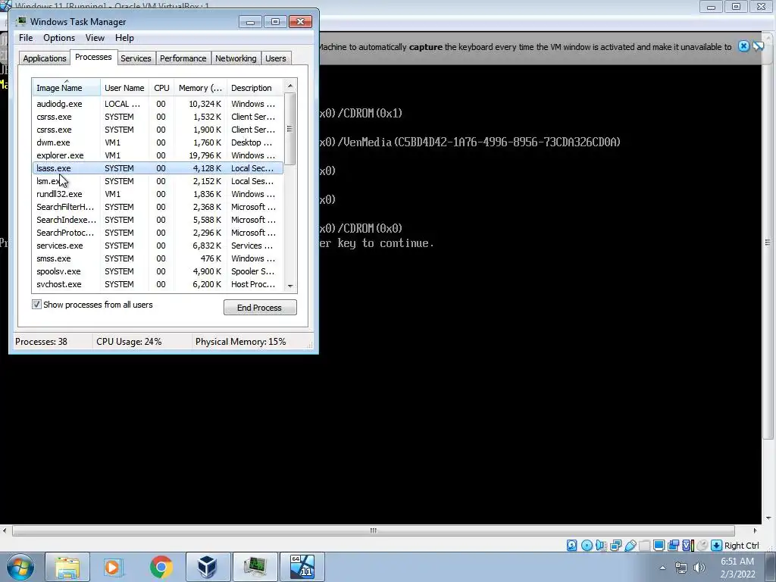The width and height of the screenshot is (776, 582).
Task: Switch to the Performance tab
Action: point(183,58)
